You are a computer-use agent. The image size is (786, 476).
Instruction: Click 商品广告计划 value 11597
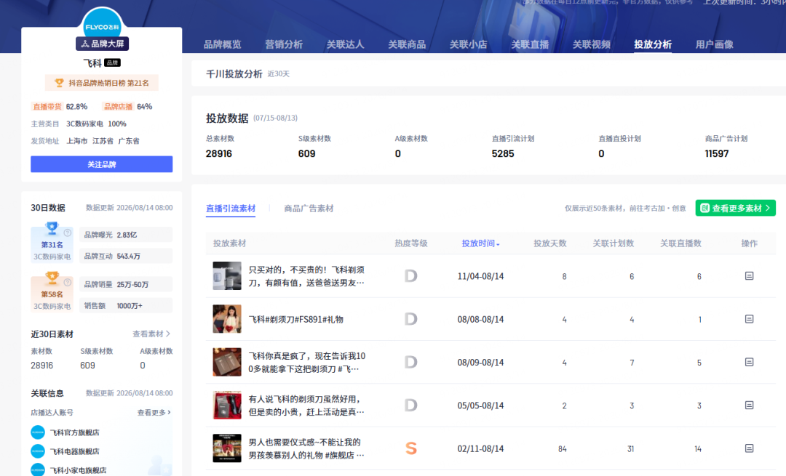pyautogui.click(x=717, y=153)
